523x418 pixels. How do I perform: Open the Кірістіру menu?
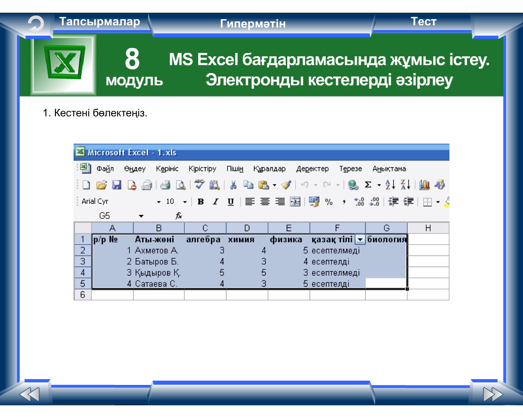[202, 169]
